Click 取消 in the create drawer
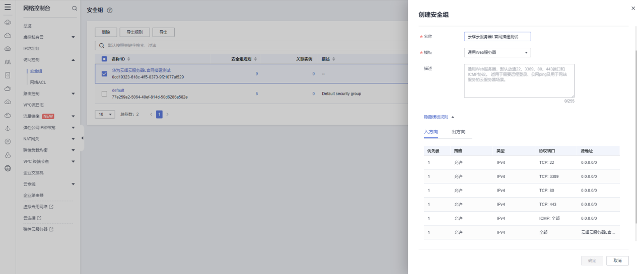637x274 pixels. 617,260
